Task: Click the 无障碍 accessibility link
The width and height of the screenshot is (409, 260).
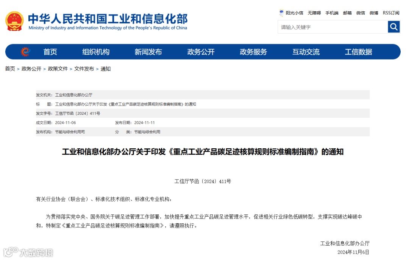Action: point(314,13)
